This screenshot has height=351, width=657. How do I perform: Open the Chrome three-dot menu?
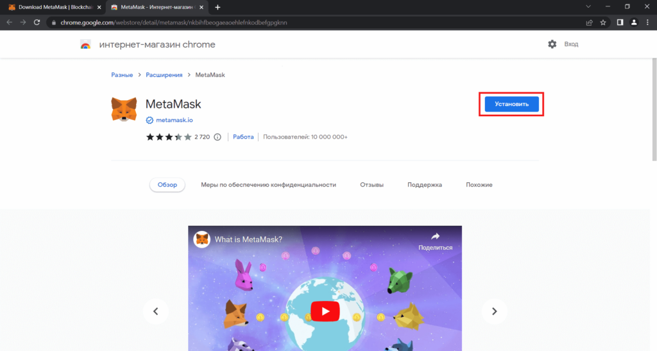coord(647,22)
